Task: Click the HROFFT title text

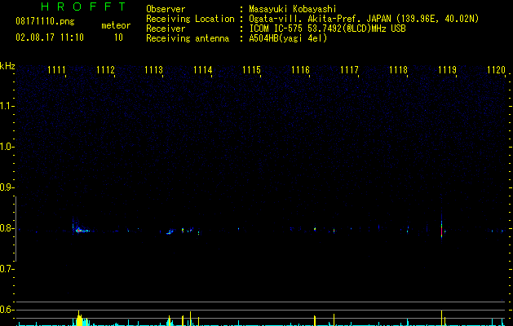Action: pyautogui.click(x=84, y=7)
